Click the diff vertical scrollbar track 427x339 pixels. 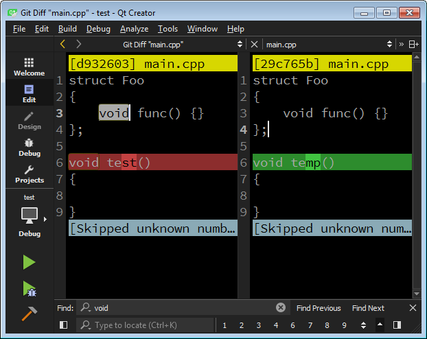click(x=417, y=174)
